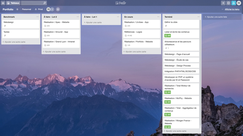Open FZ account avatar in header

click(x=239, y=3)
